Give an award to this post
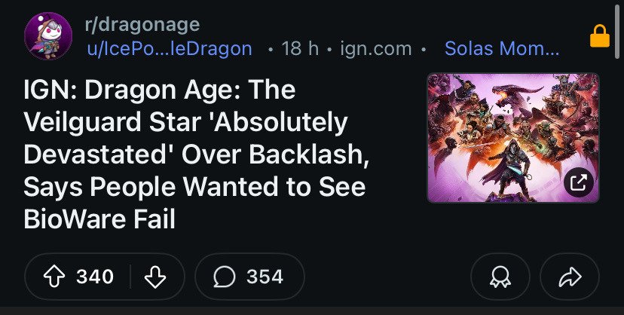This screenshot has height=315, width=624. pyautogui.click(x=500, y=277)
